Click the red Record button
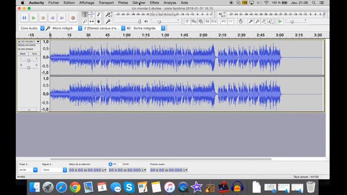Screen dimensions: 347x195 [73, 18]
